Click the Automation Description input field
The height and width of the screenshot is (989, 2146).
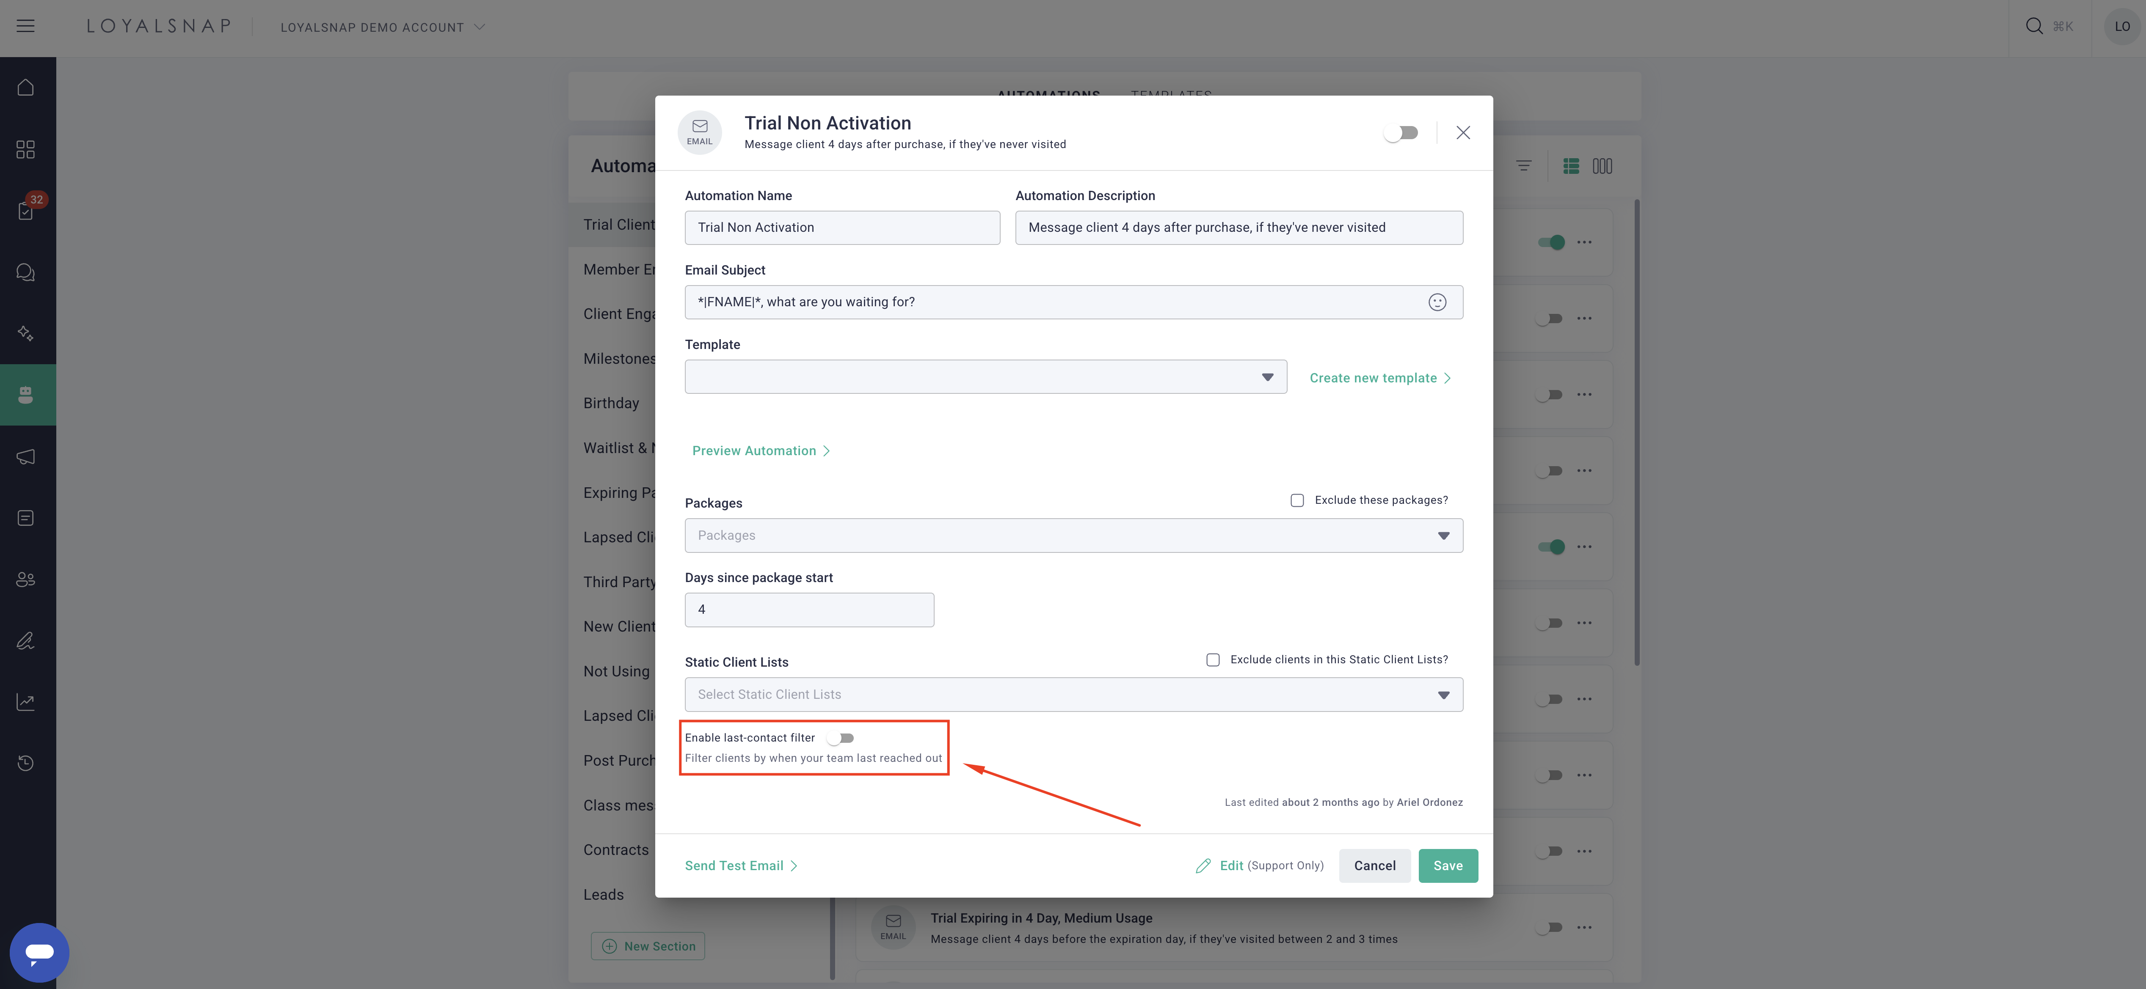pyautogui.click(x=1239, y=227)
